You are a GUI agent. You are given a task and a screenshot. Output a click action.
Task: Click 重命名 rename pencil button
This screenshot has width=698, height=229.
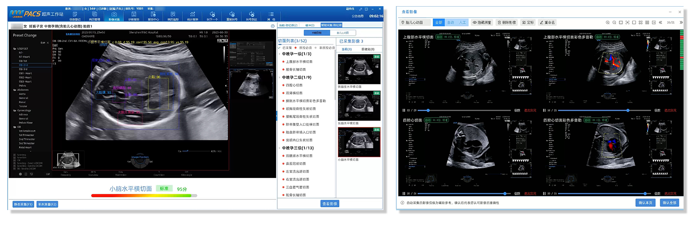548,23
